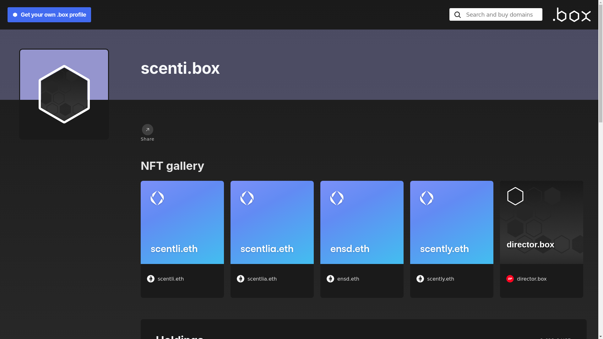
Task: Click the hexagon icon in profile button
Action: coord(15,15)
